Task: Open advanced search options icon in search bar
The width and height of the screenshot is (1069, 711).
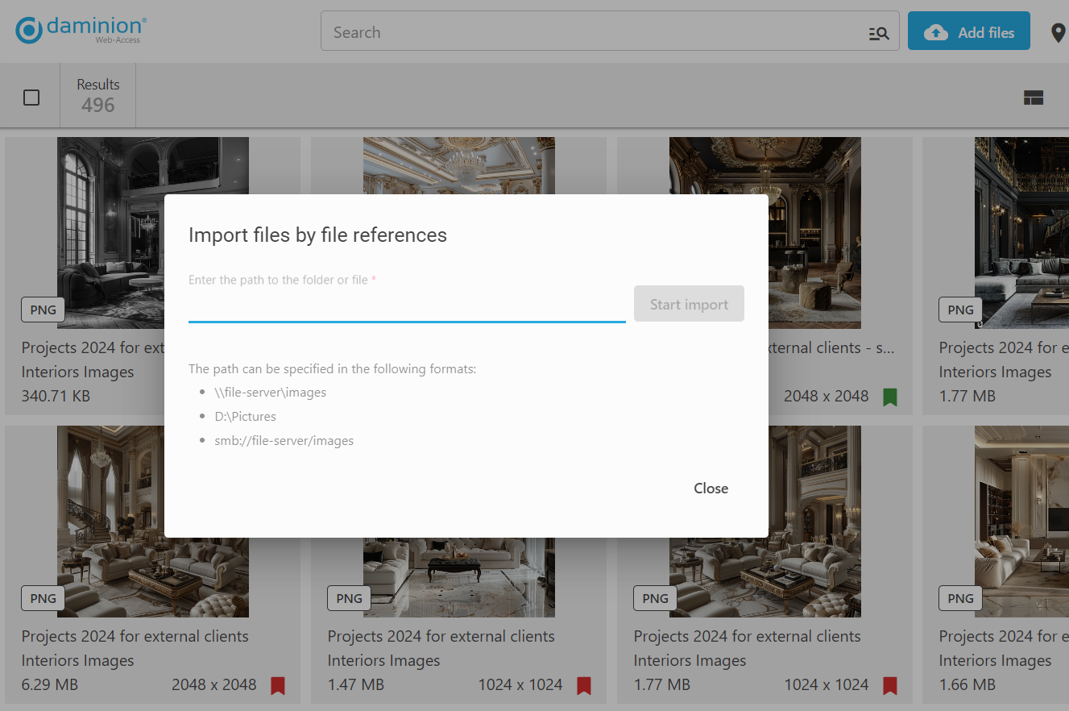Action: (878, 33)
